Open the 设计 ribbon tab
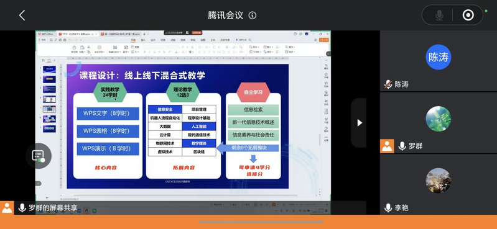 [153, 40]
